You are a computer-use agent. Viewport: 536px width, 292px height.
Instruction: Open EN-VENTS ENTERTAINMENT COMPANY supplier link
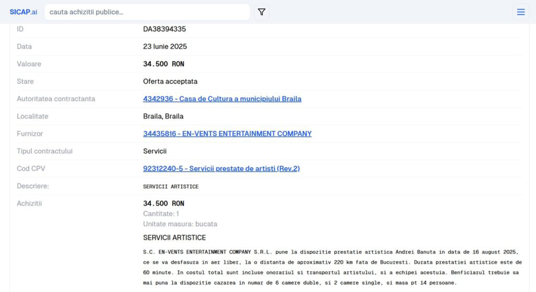[x=228, y=134]
